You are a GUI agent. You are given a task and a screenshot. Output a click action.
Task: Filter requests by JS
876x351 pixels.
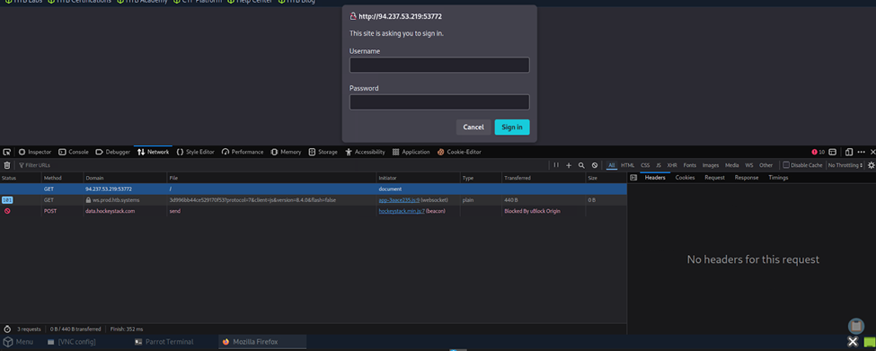659,165
